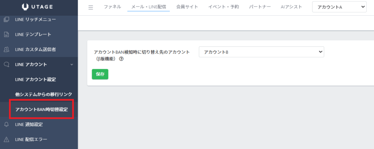Click the UTAGE logo
The height and width of the screenshot is (149, 374).
click(38, 7)
